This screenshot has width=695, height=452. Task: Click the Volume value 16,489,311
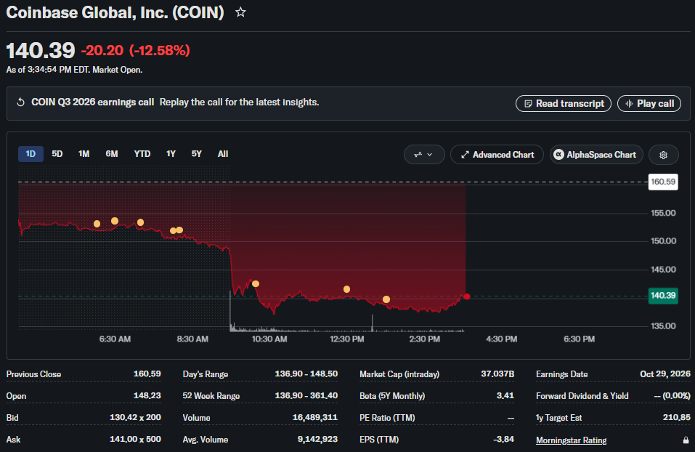315,417
